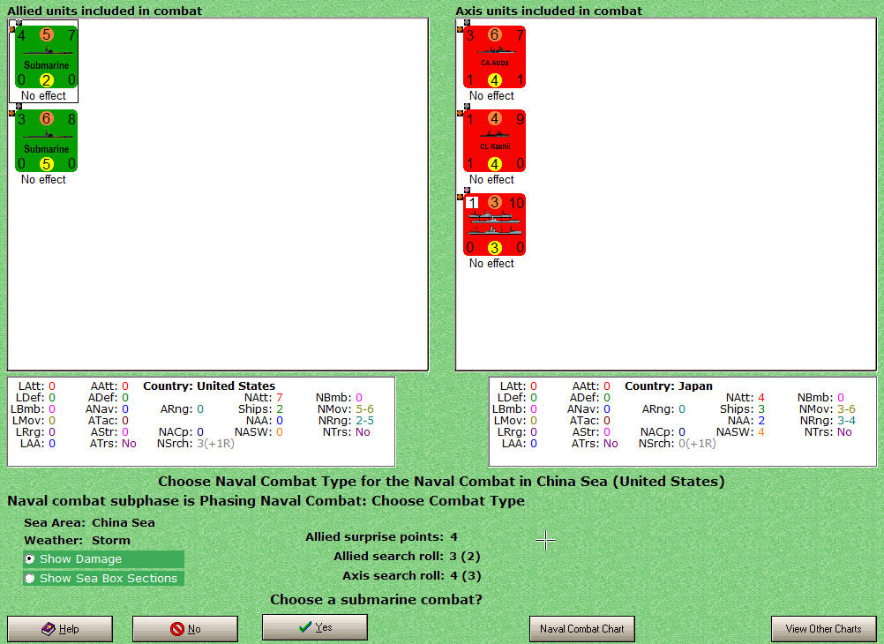This screenshot has width=884, height=644.
Task: Click the Help book icon
Action: 49,629
